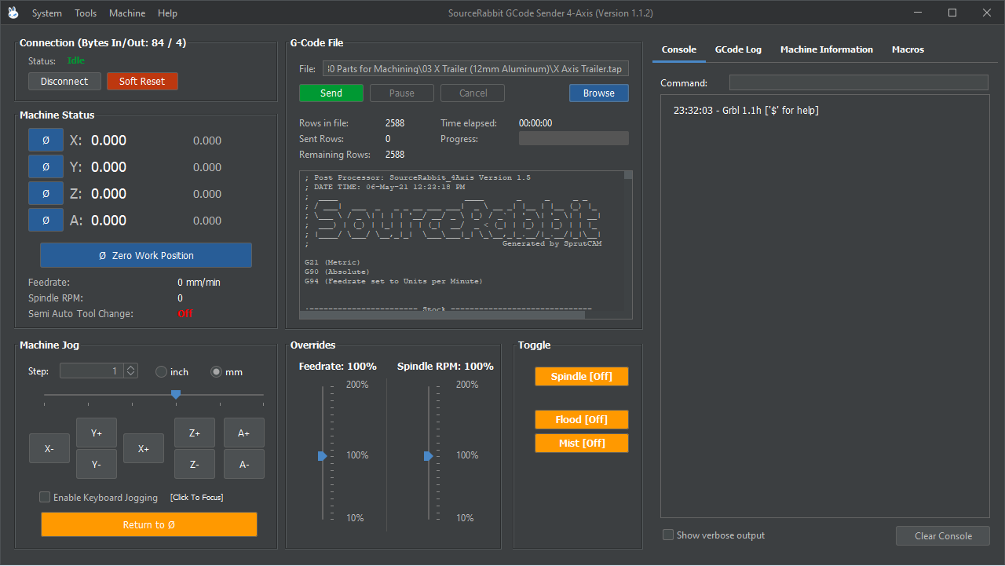Click the Soft Reset button
The height and width of the screenshot is (566, 1005).
point(142,82)
